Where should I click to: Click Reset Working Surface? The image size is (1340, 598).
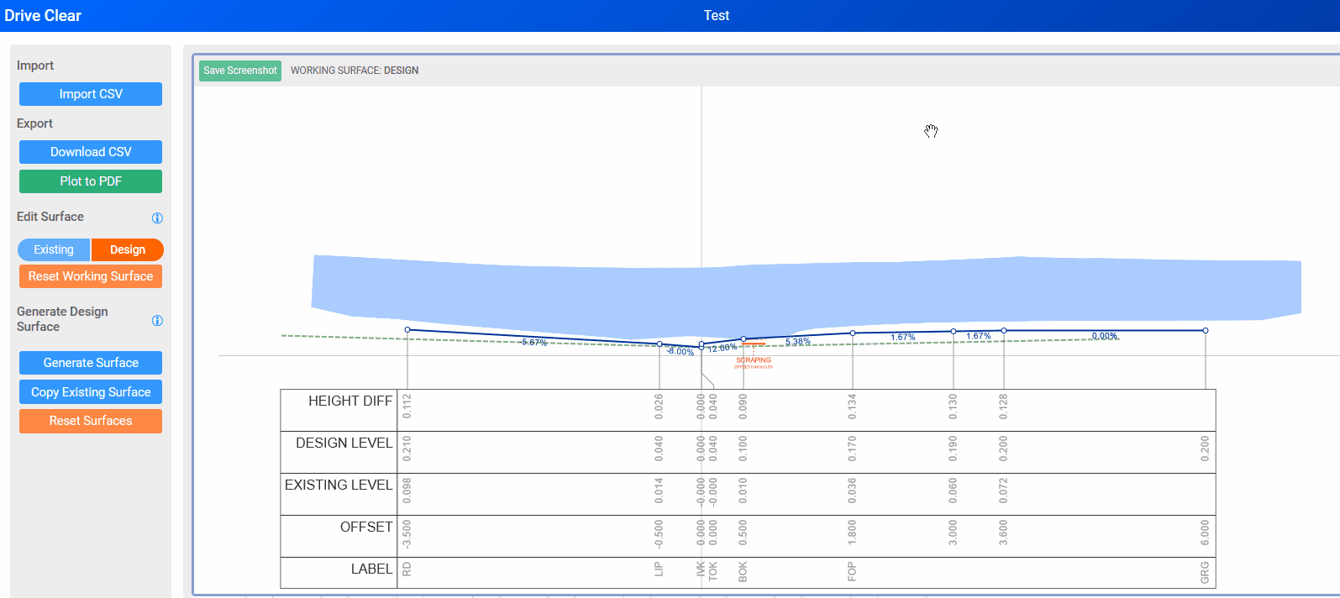pos(91,276)
